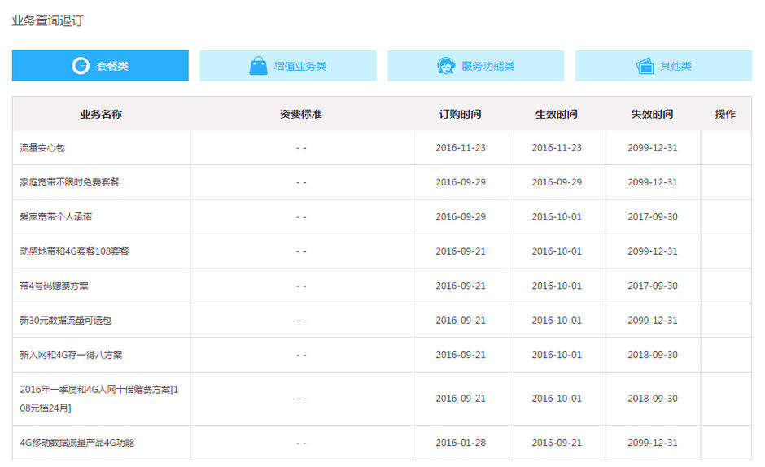This screenshot has width=765, height=467.
Task: Click the 订购时间 column header
Action: click(x=460, y=114)
